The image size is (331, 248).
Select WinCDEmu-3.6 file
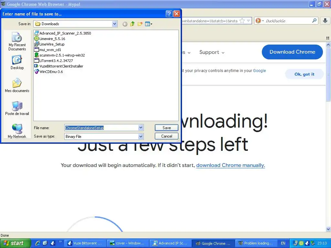point(48,71)
